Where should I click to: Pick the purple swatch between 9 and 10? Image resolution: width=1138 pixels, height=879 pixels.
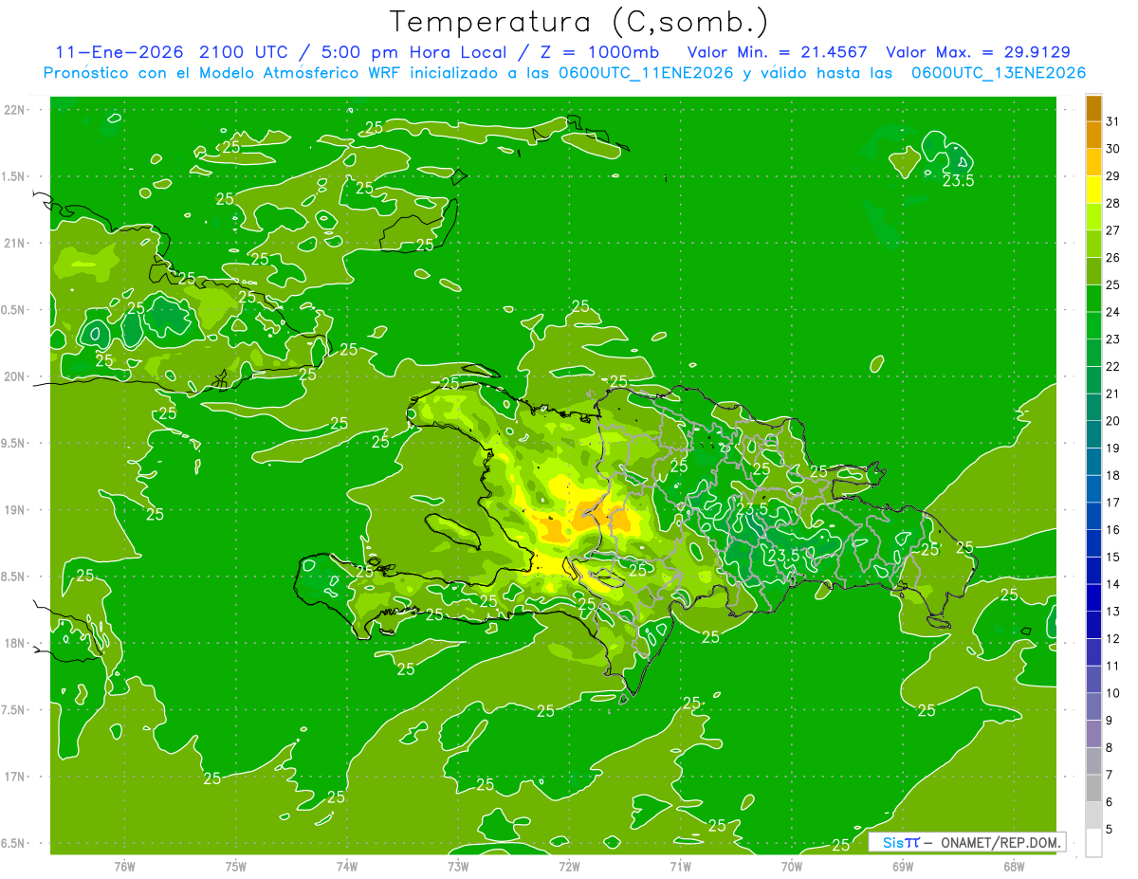point(1093,706)
